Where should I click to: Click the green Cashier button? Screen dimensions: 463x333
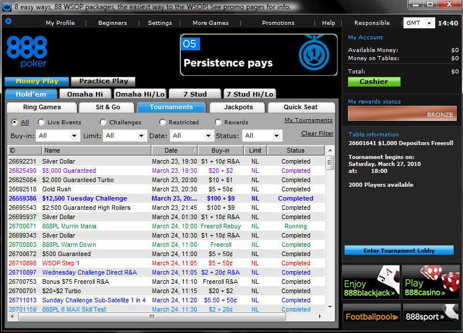click(x=374, y=82)
